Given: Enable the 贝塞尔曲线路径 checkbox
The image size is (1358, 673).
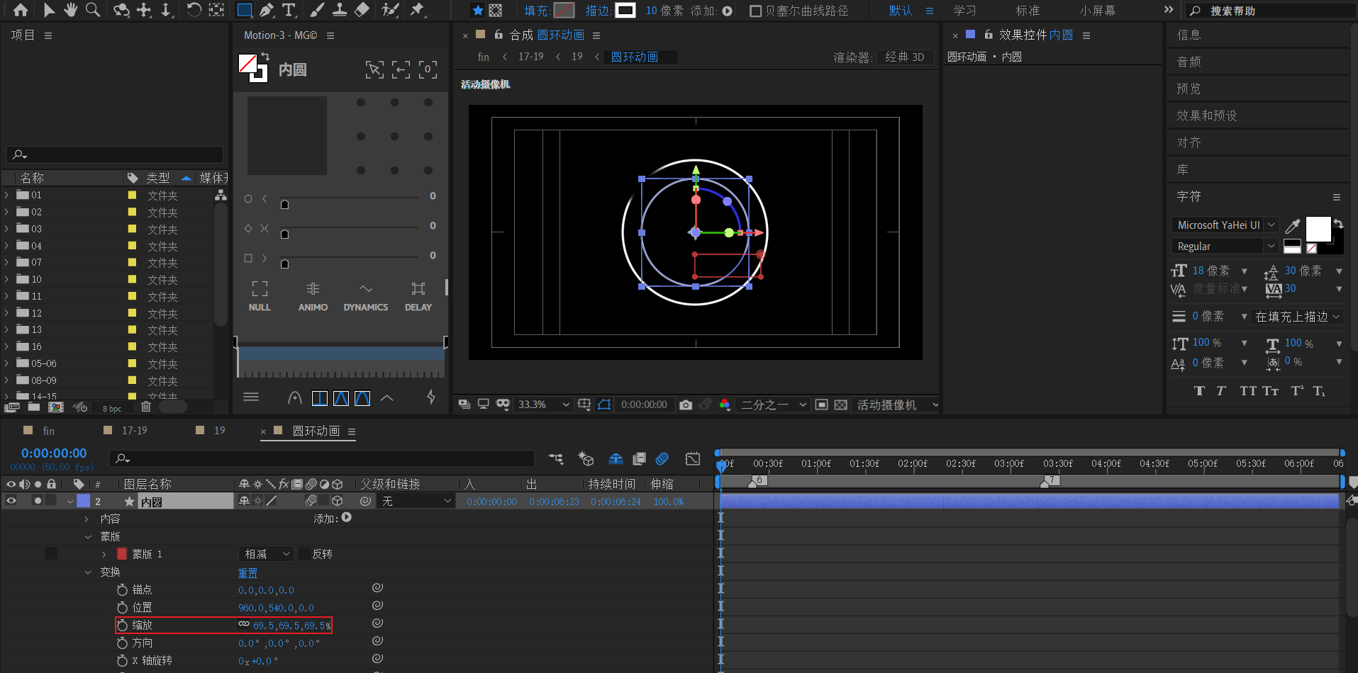Looking at the screenshot, I should click(x=755, y=11).
